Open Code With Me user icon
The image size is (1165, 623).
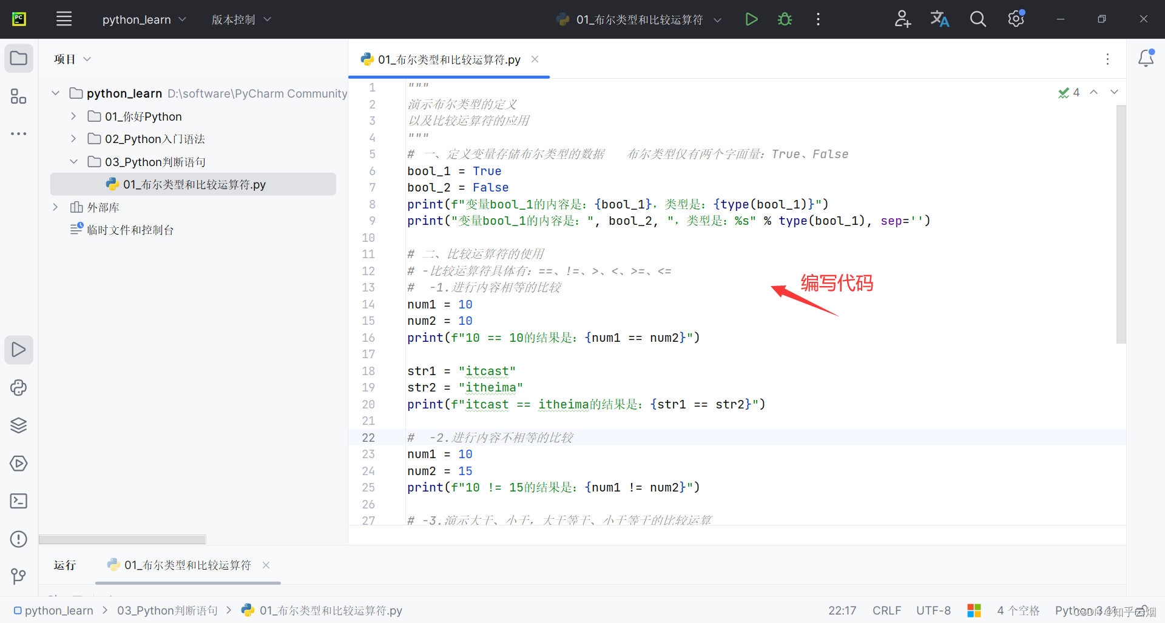(902, 19)
